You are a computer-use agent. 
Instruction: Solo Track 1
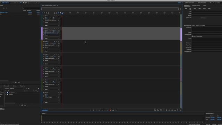[57, 16]
